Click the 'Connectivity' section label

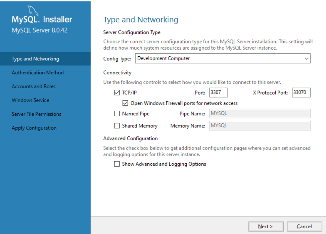pyautogui.click(x=117, y=73)
